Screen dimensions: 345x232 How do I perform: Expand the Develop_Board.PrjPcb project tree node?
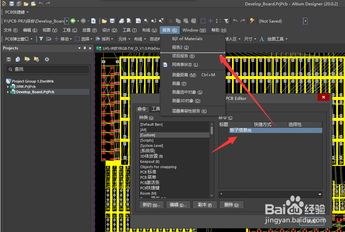(x=8, y=92)
